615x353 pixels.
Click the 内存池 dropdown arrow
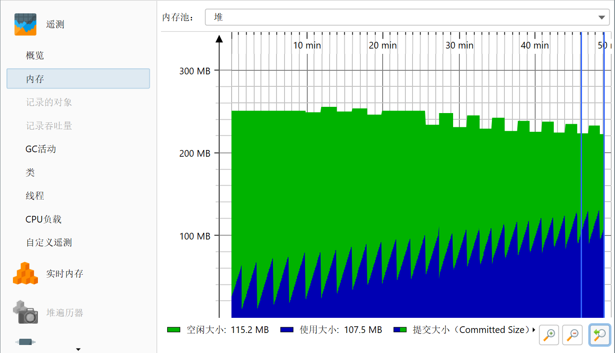point(601,18)
